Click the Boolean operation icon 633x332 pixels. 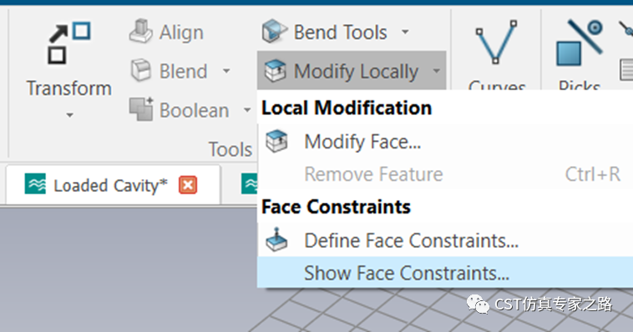point(141,109)
